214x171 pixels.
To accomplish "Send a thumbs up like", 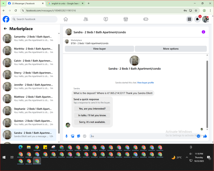I will pos(205,136).
